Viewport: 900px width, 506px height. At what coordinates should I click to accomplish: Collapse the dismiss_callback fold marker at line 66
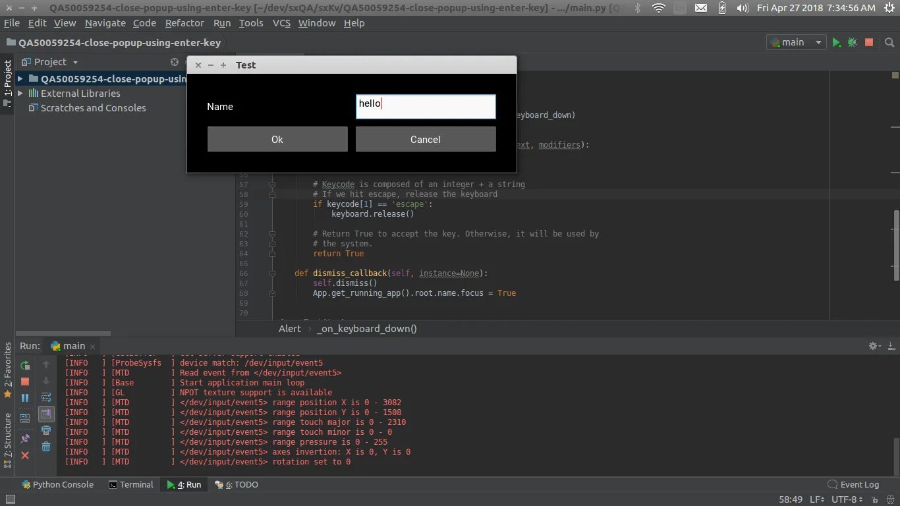click(272, 273)
